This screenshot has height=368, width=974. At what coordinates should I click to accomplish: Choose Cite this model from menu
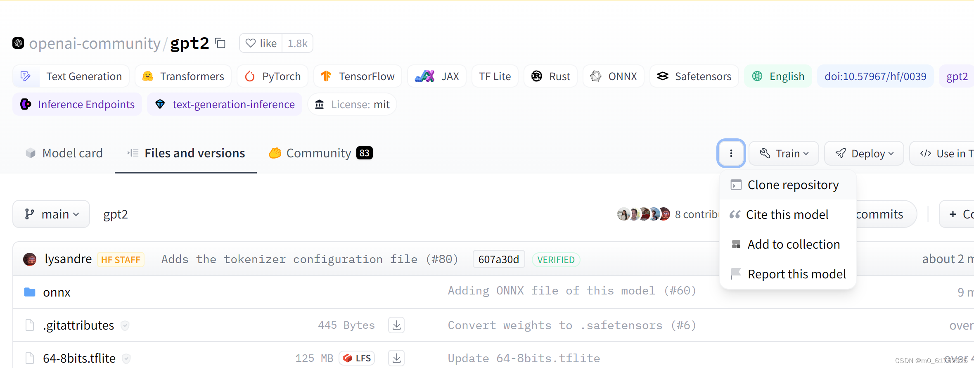coord(788,214)
